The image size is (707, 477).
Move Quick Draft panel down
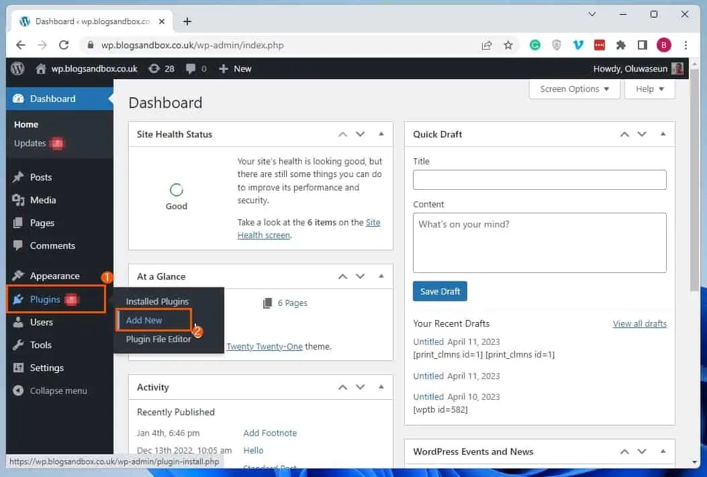(x=642, y=134)
